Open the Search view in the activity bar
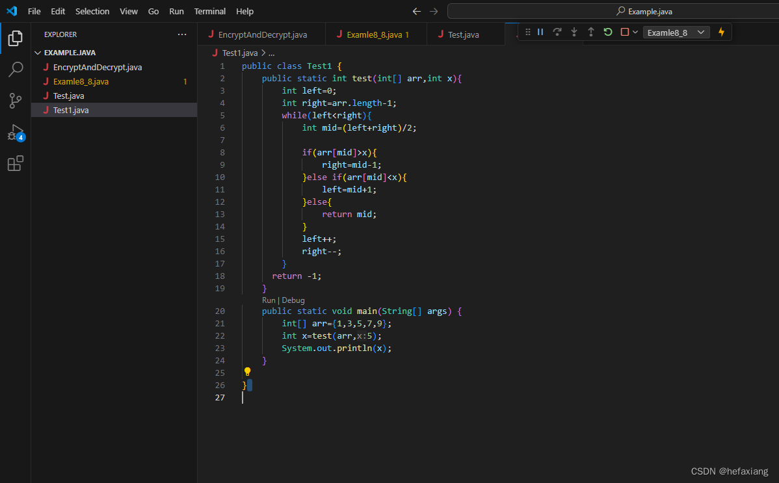 coord(16,70)
